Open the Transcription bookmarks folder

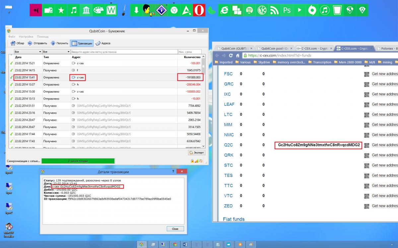(x=319, y=62)
